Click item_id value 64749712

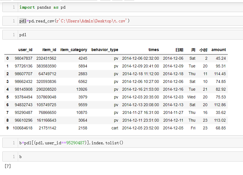coord(47,74)
